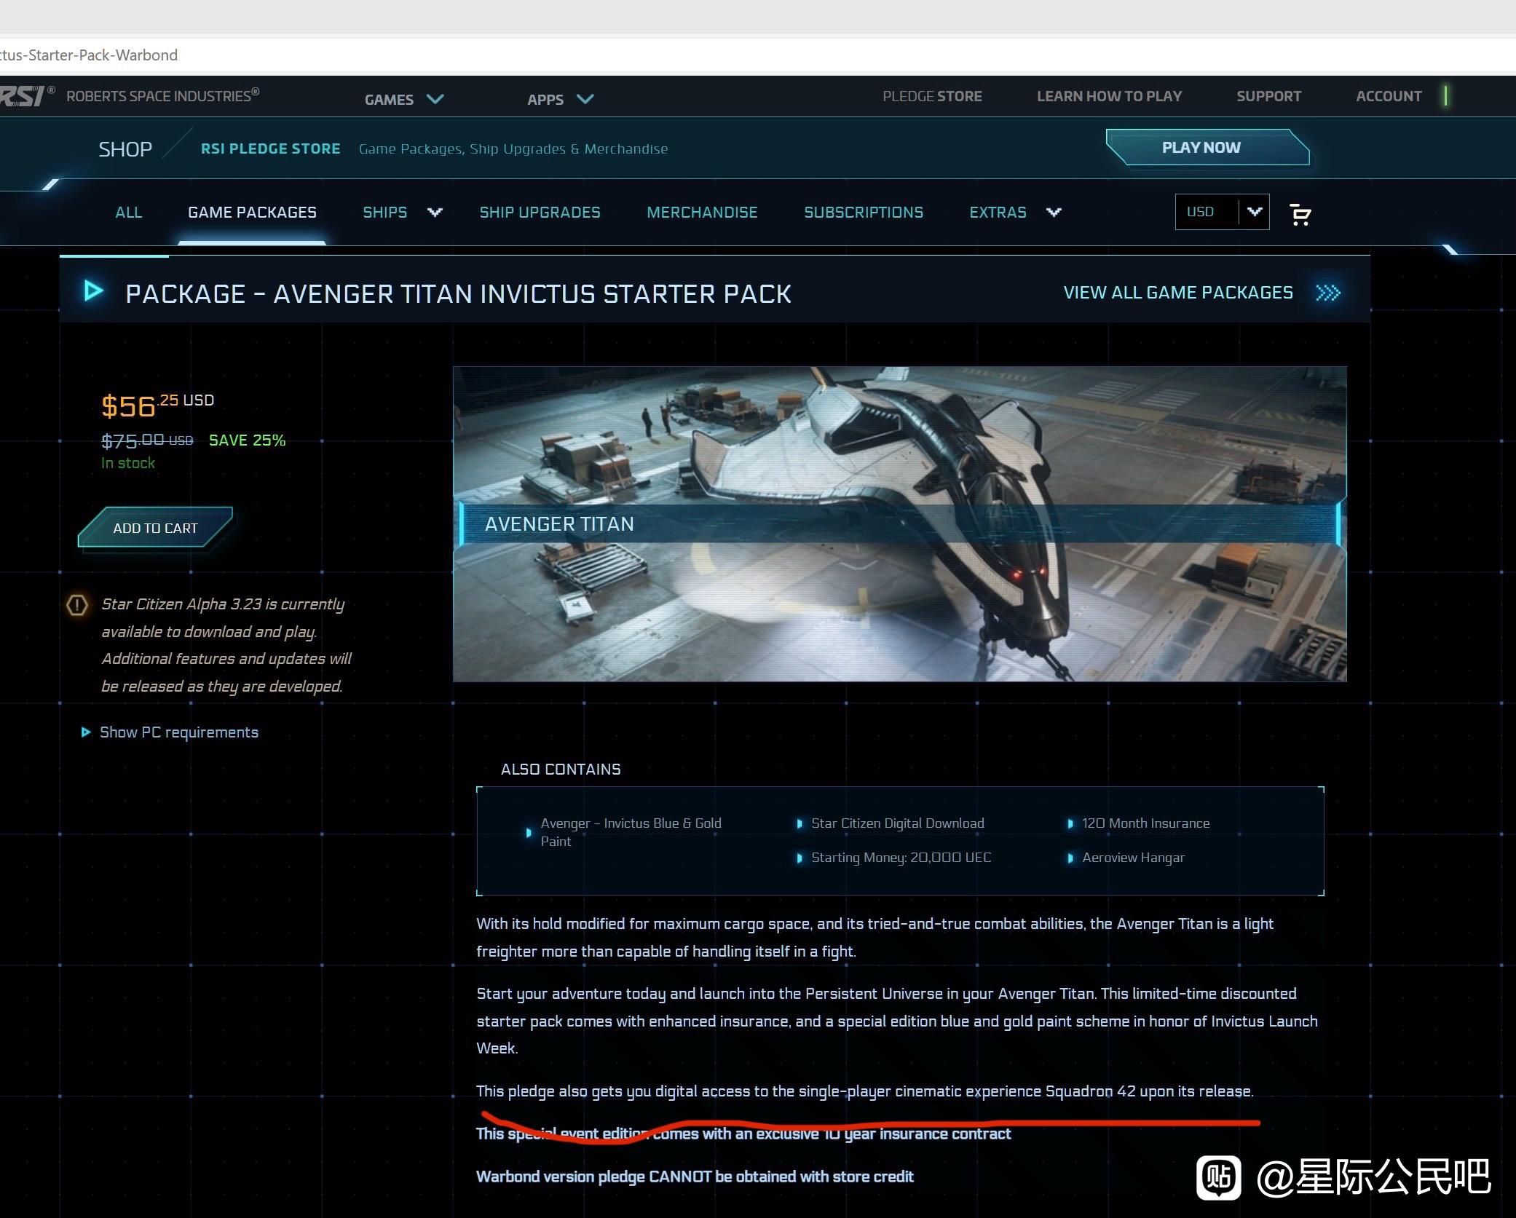Image resolution: width=1516 pixels, height=1218 pixels.
Task: Select the GAME PACKAGES tab
Action: (252, 212)
